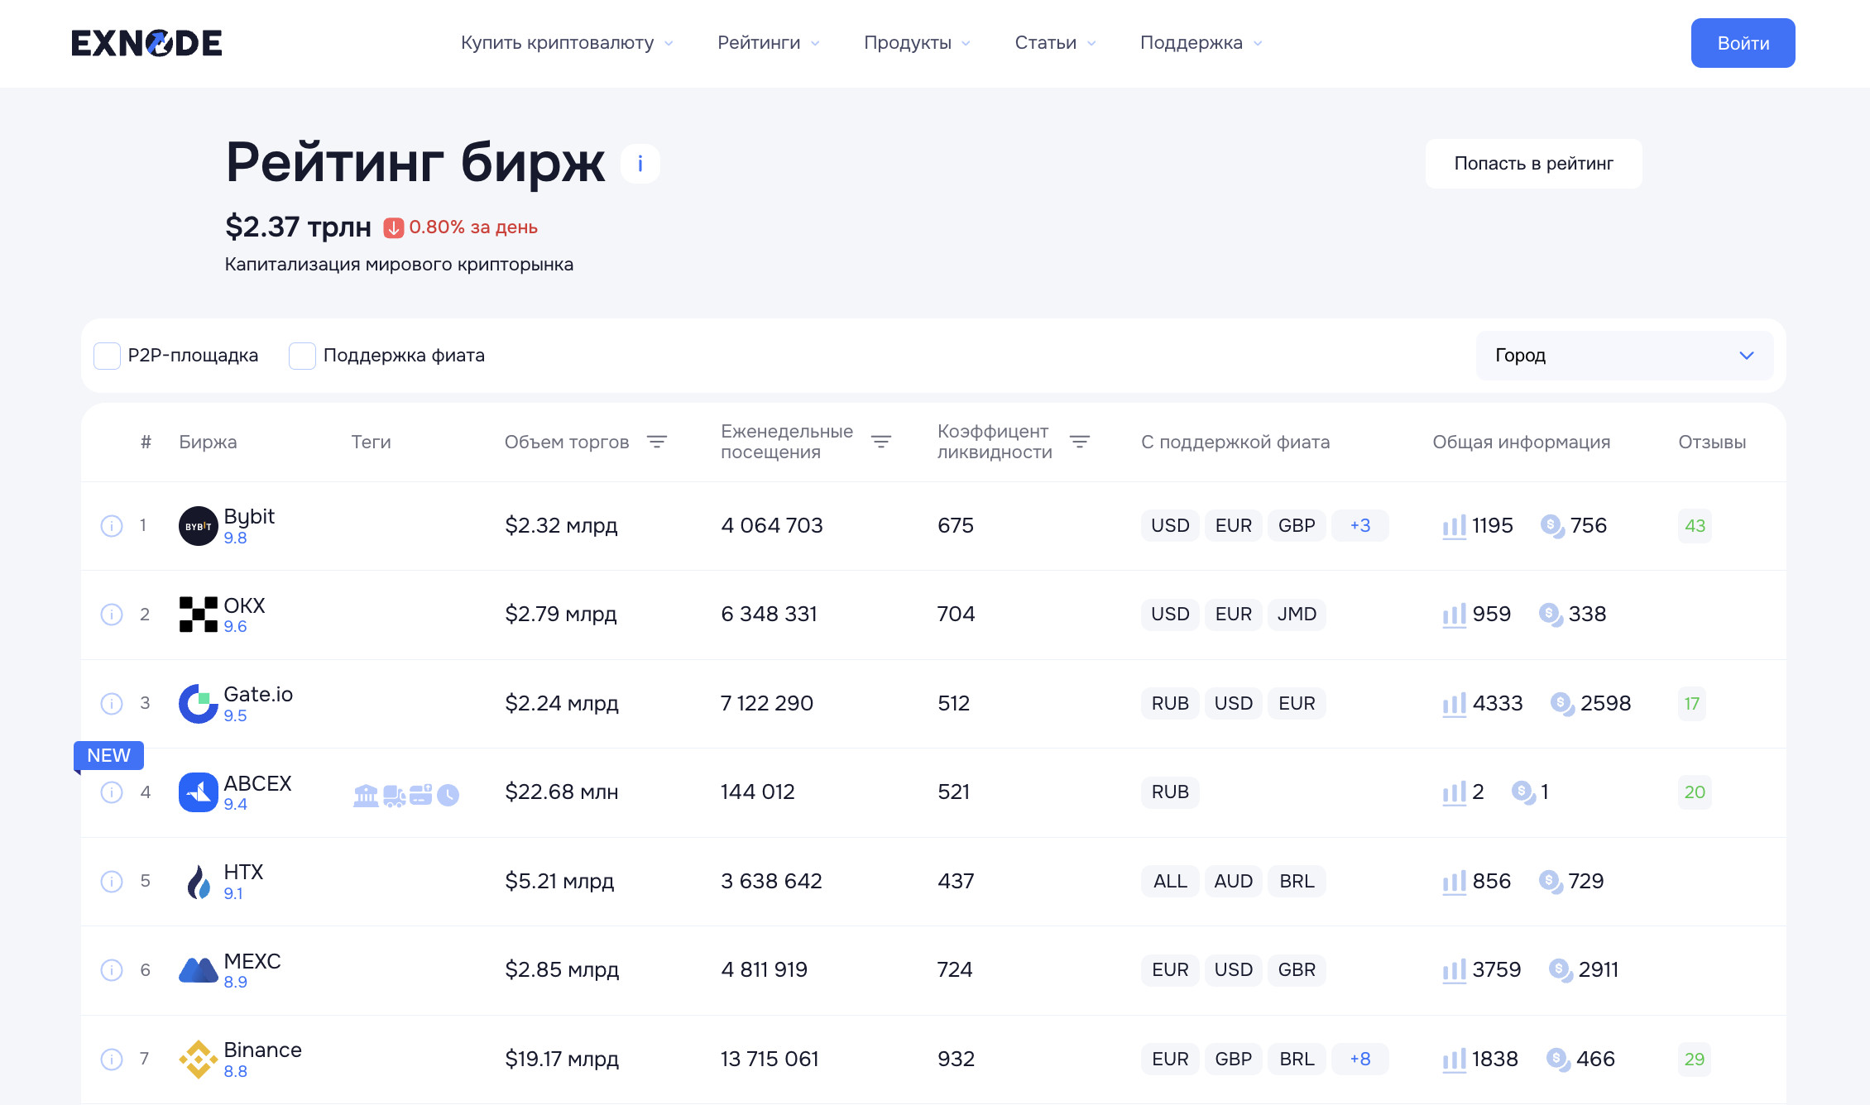Enable the P2P-площадка checkbox
Viewport: 1870px width, 1105px height.
(108, 356)
